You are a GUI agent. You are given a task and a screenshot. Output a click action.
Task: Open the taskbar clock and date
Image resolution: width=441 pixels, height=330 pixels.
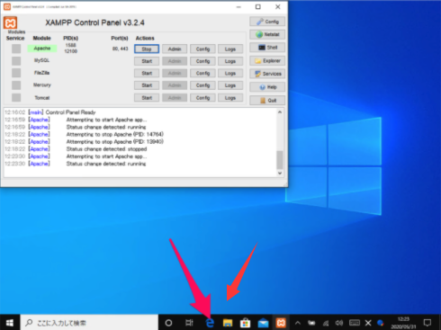403,323
